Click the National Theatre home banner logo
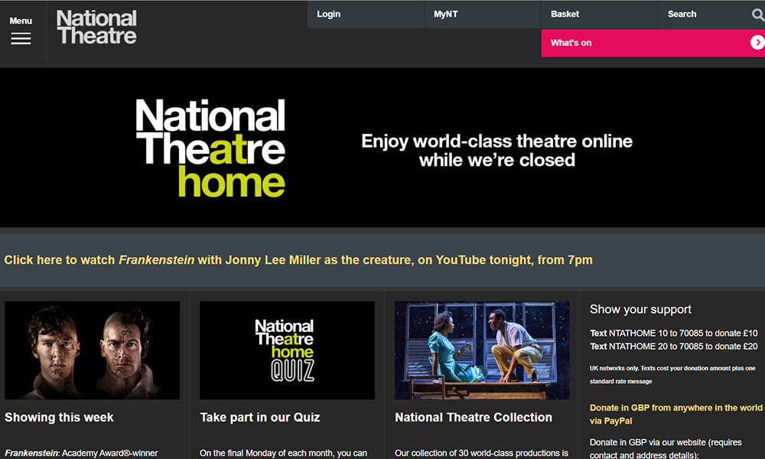This screenshot has width=765, height=459. click(210, 148)
